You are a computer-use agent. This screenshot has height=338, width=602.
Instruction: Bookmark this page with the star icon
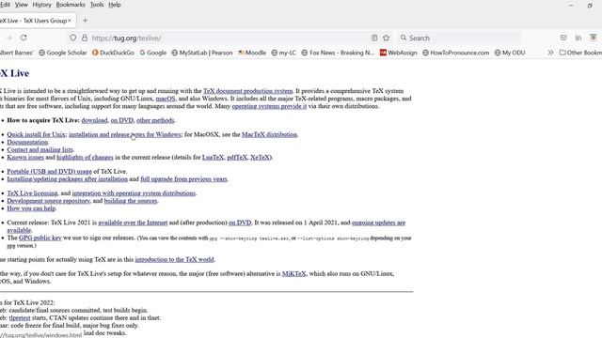point(387,38)
